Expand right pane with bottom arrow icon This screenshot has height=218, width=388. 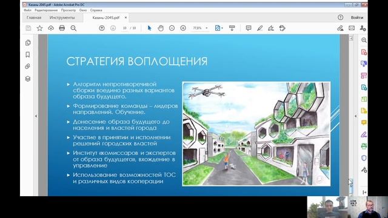364,193
